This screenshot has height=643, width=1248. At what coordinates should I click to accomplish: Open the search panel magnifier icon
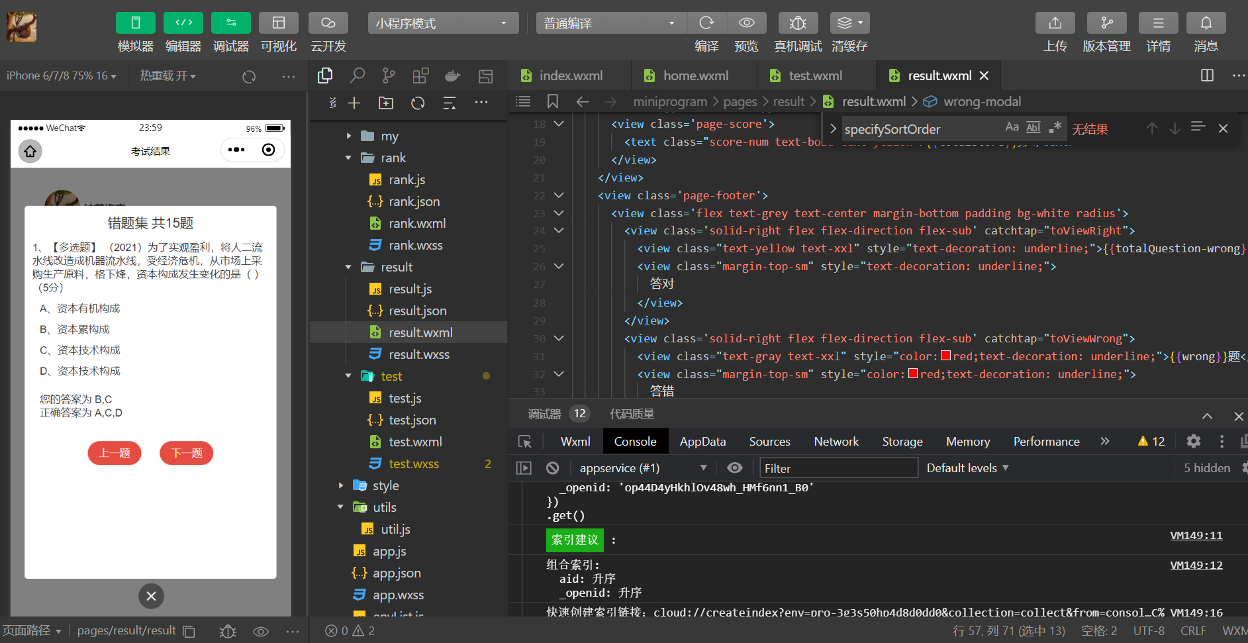(x=357, y=75)
